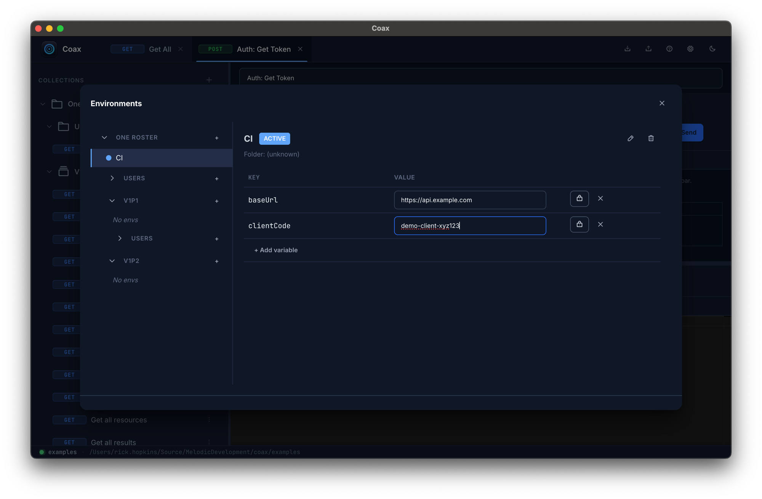Image resolution: width=762 pixels, height=499 pixels.
Task: Click the clientCode key name
Action: click(x=269, y=226)
